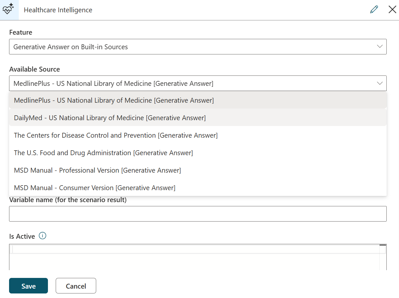
Task: Pick The Centers for Disease Control and Prevention
Action: click(115, 135)
